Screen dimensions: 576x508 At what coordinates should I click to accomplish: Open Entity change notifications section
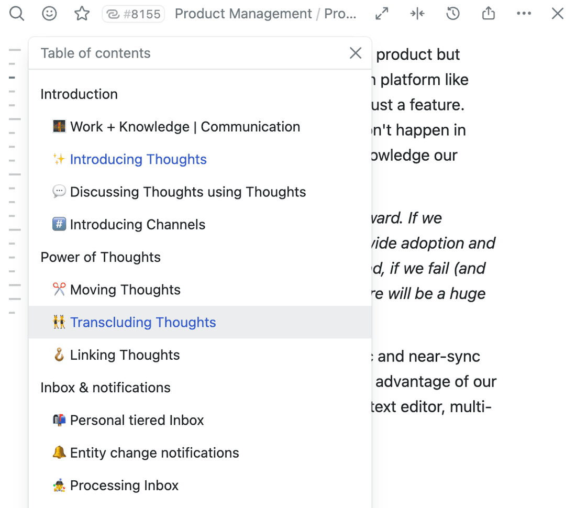pos(155,452)
